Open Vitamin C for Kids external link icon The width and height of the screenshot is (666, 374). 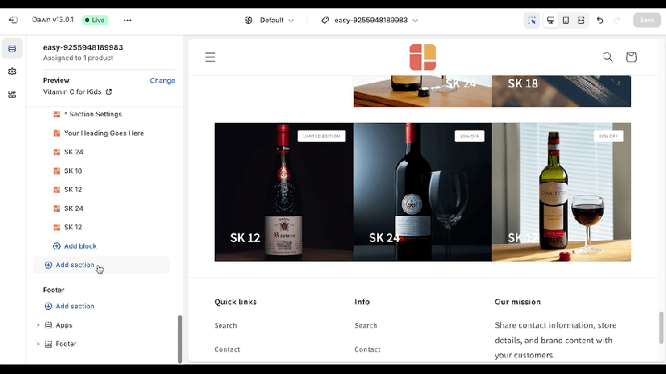pyautogui.click(x=109, y=91)
